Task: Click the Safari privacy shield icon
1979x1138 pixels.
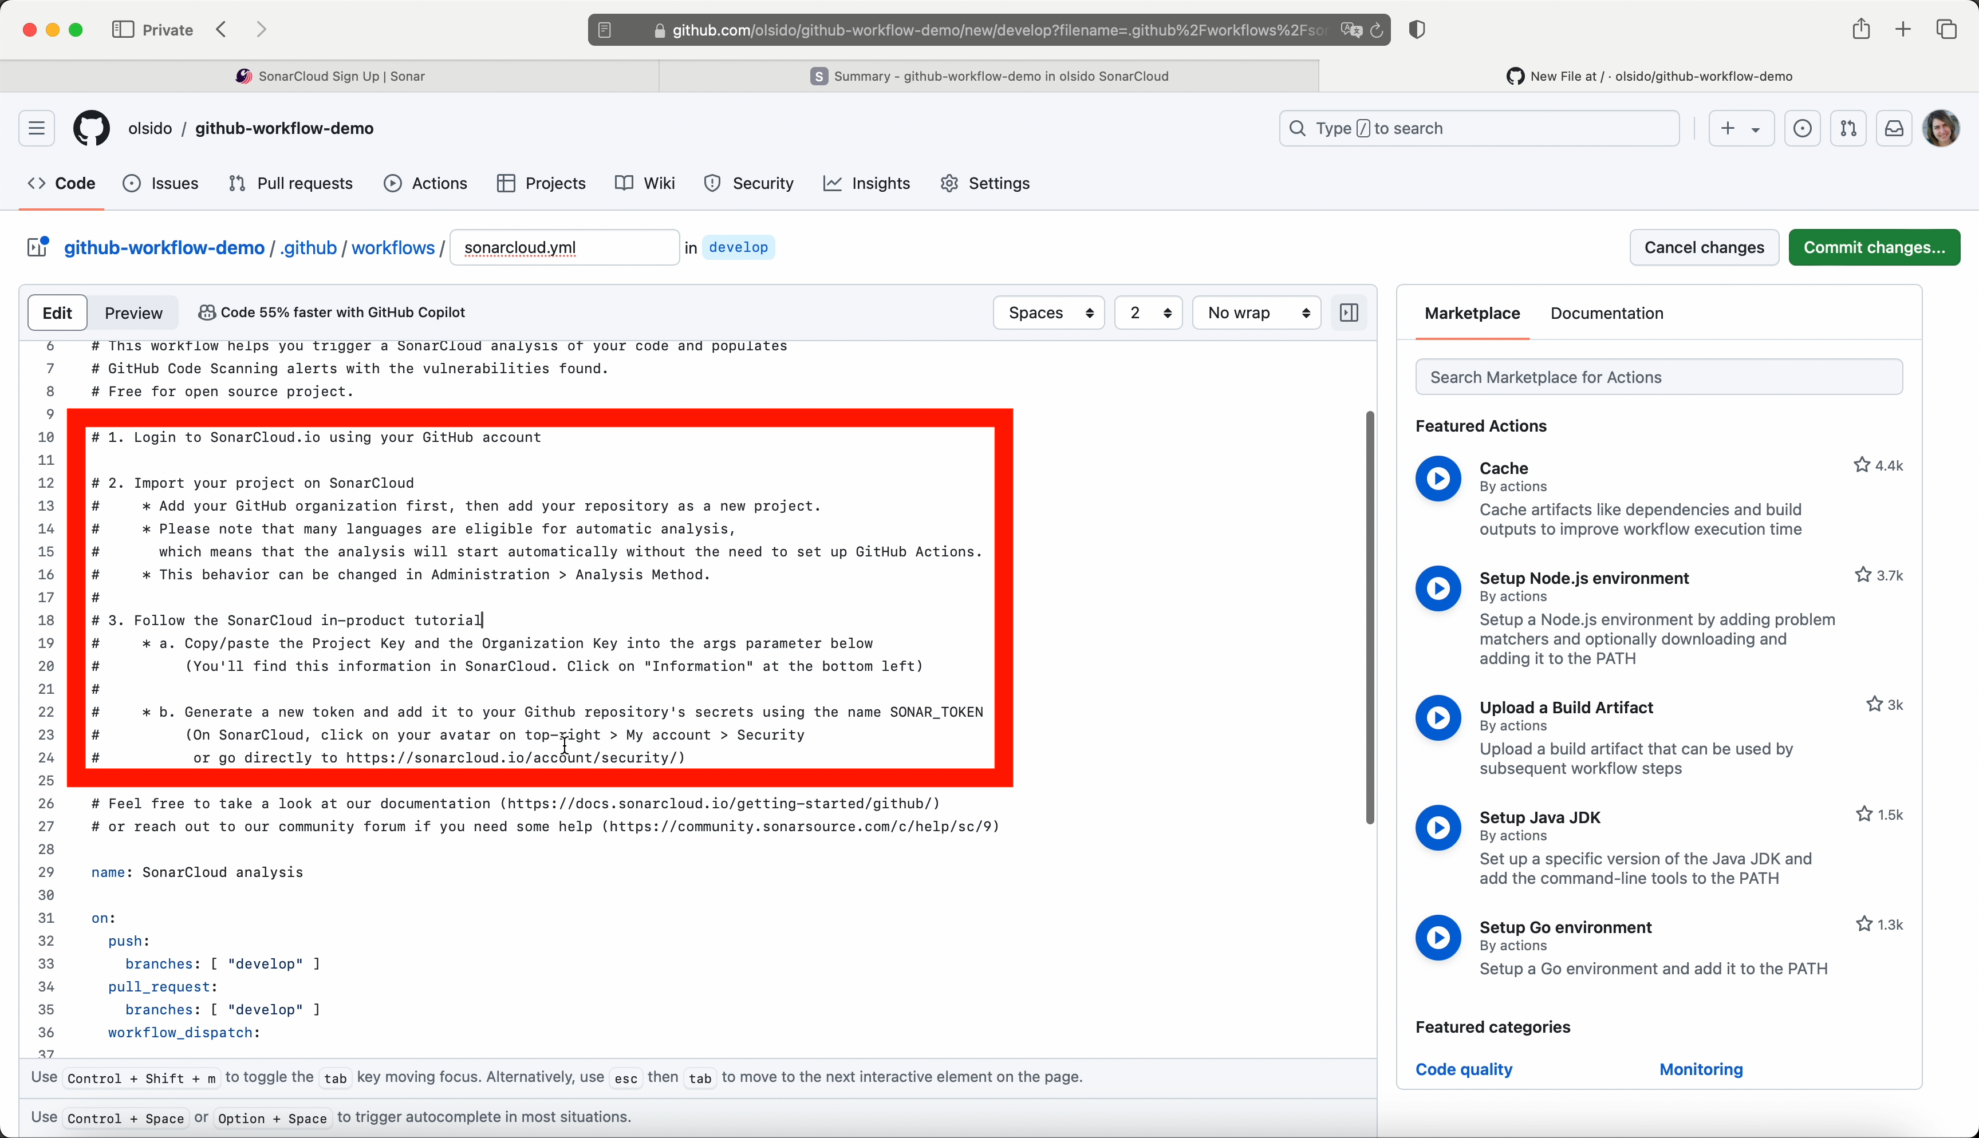Action: pyautogui.click(x=1417, y=30)
